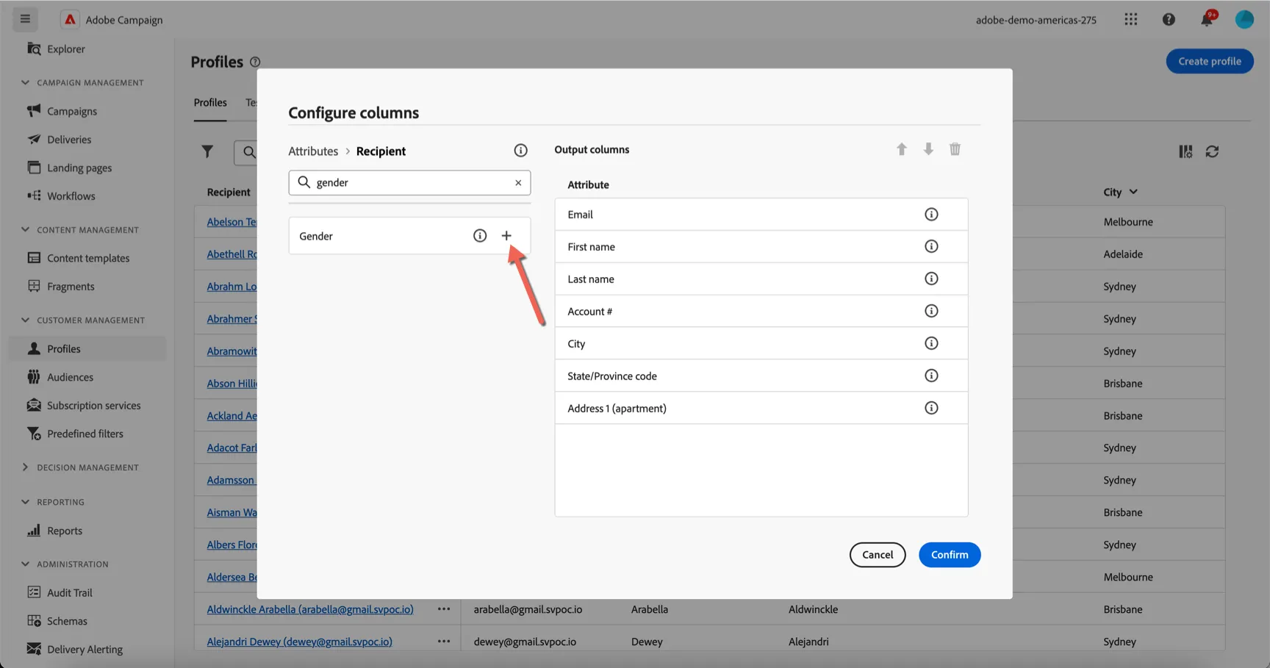Viewport: 1270px width, 668px height.
Task: Clear the gender search text
Action: click(518, 183)
